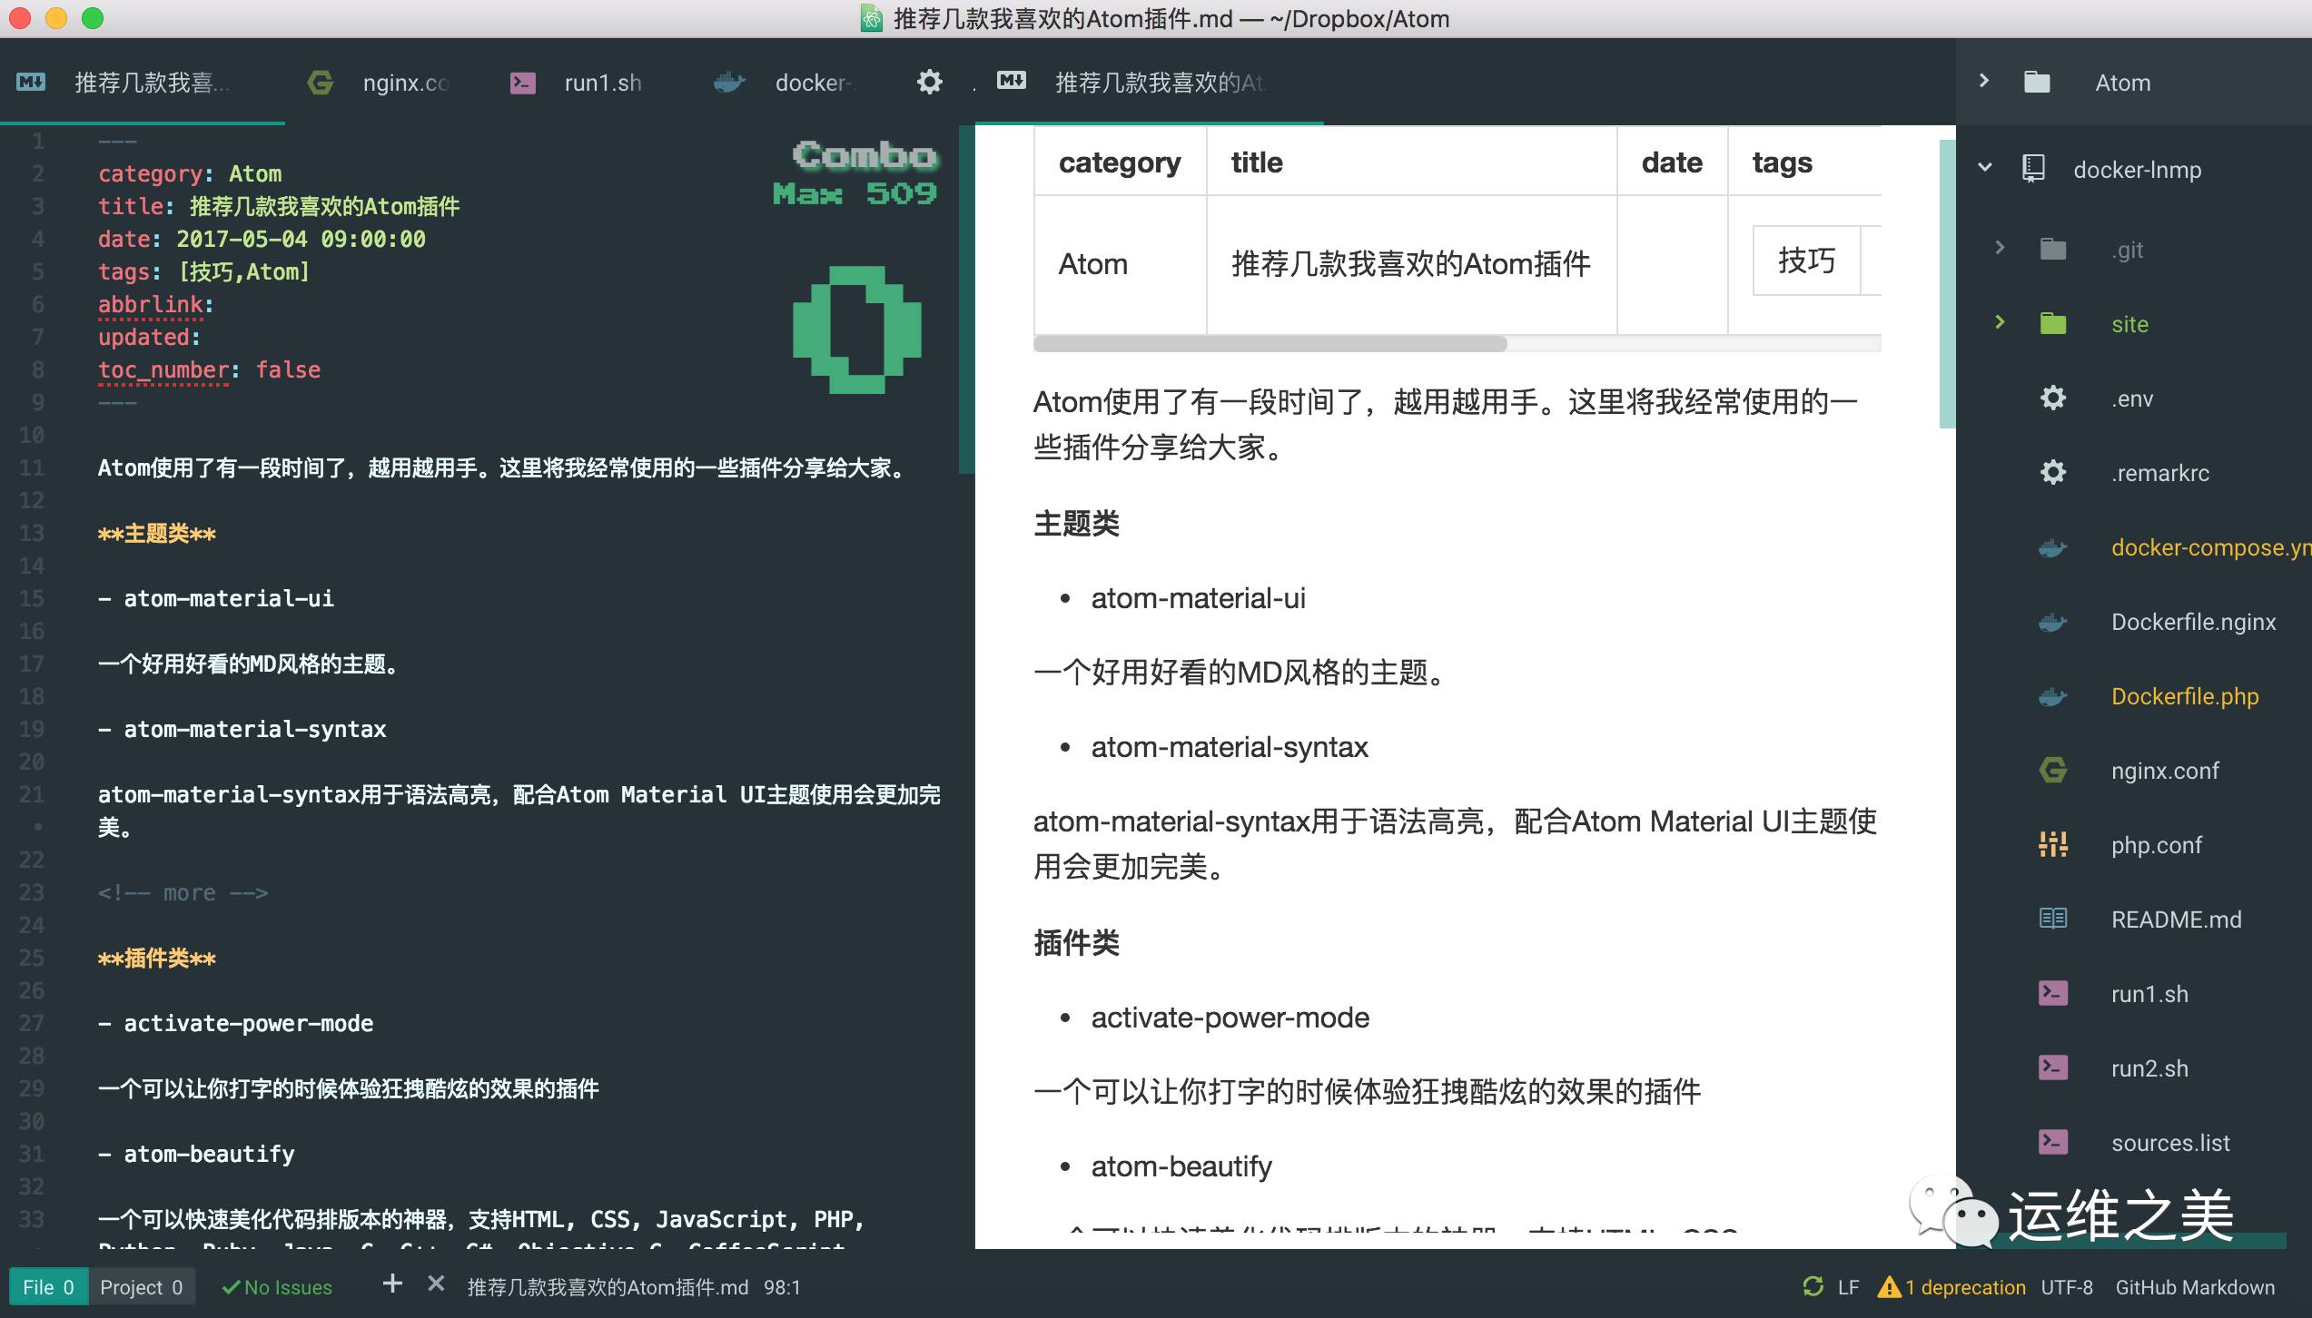Select the first Markdown source tab
The image size is (2312, 1318).
tap(143, 83)
